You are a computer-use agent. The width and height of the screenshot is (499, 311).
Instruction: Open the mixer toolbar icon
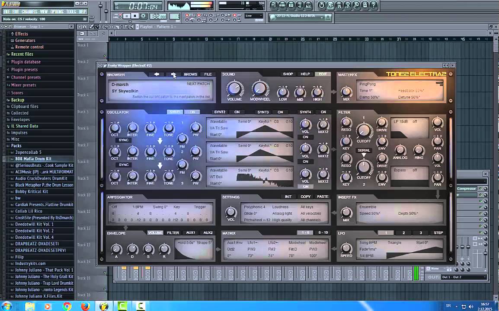(308, 5)
